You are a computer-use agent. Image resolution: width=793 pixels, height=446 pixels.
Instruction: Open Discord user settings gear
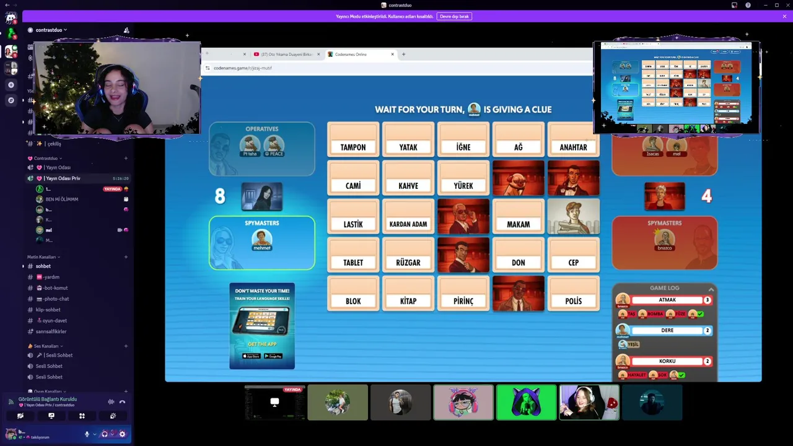pyautogui.click(x=122, y=434)
